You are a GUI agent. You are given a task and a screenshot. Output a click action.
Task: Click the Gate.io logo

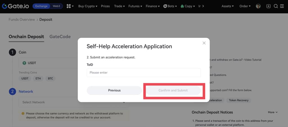coord(16,6)
